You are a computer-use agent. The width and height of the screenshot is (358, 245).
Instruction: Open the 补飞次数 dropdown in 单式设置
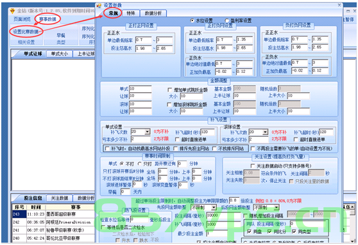[148, 132]
